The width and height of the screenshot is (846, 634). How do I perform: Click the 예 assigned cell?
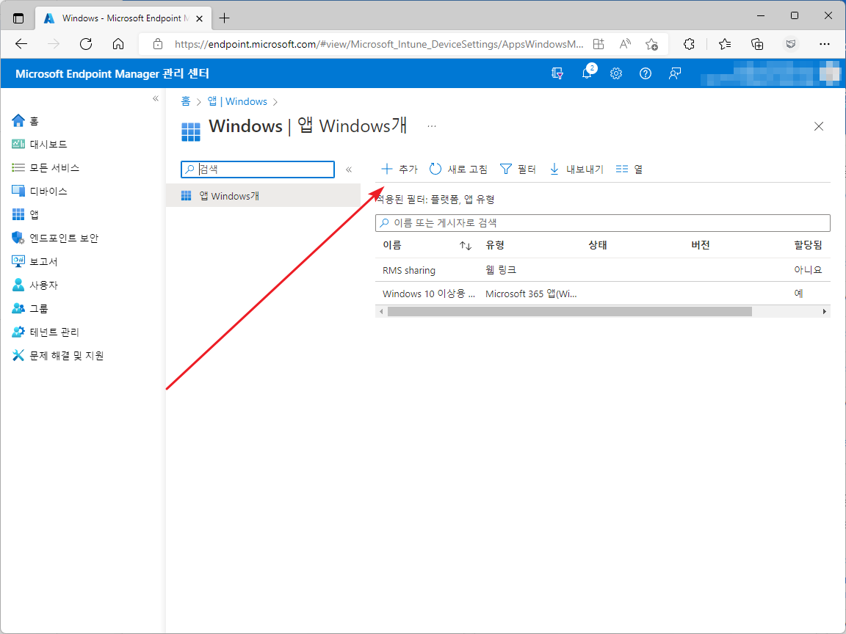tap(798, 294)
